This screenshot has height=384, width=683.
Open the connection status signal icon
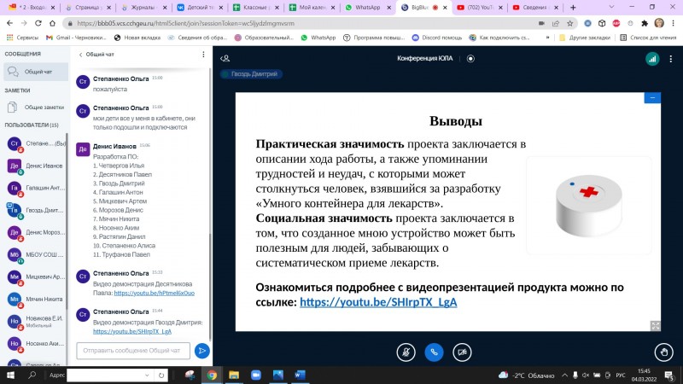(x=652, y=59)
